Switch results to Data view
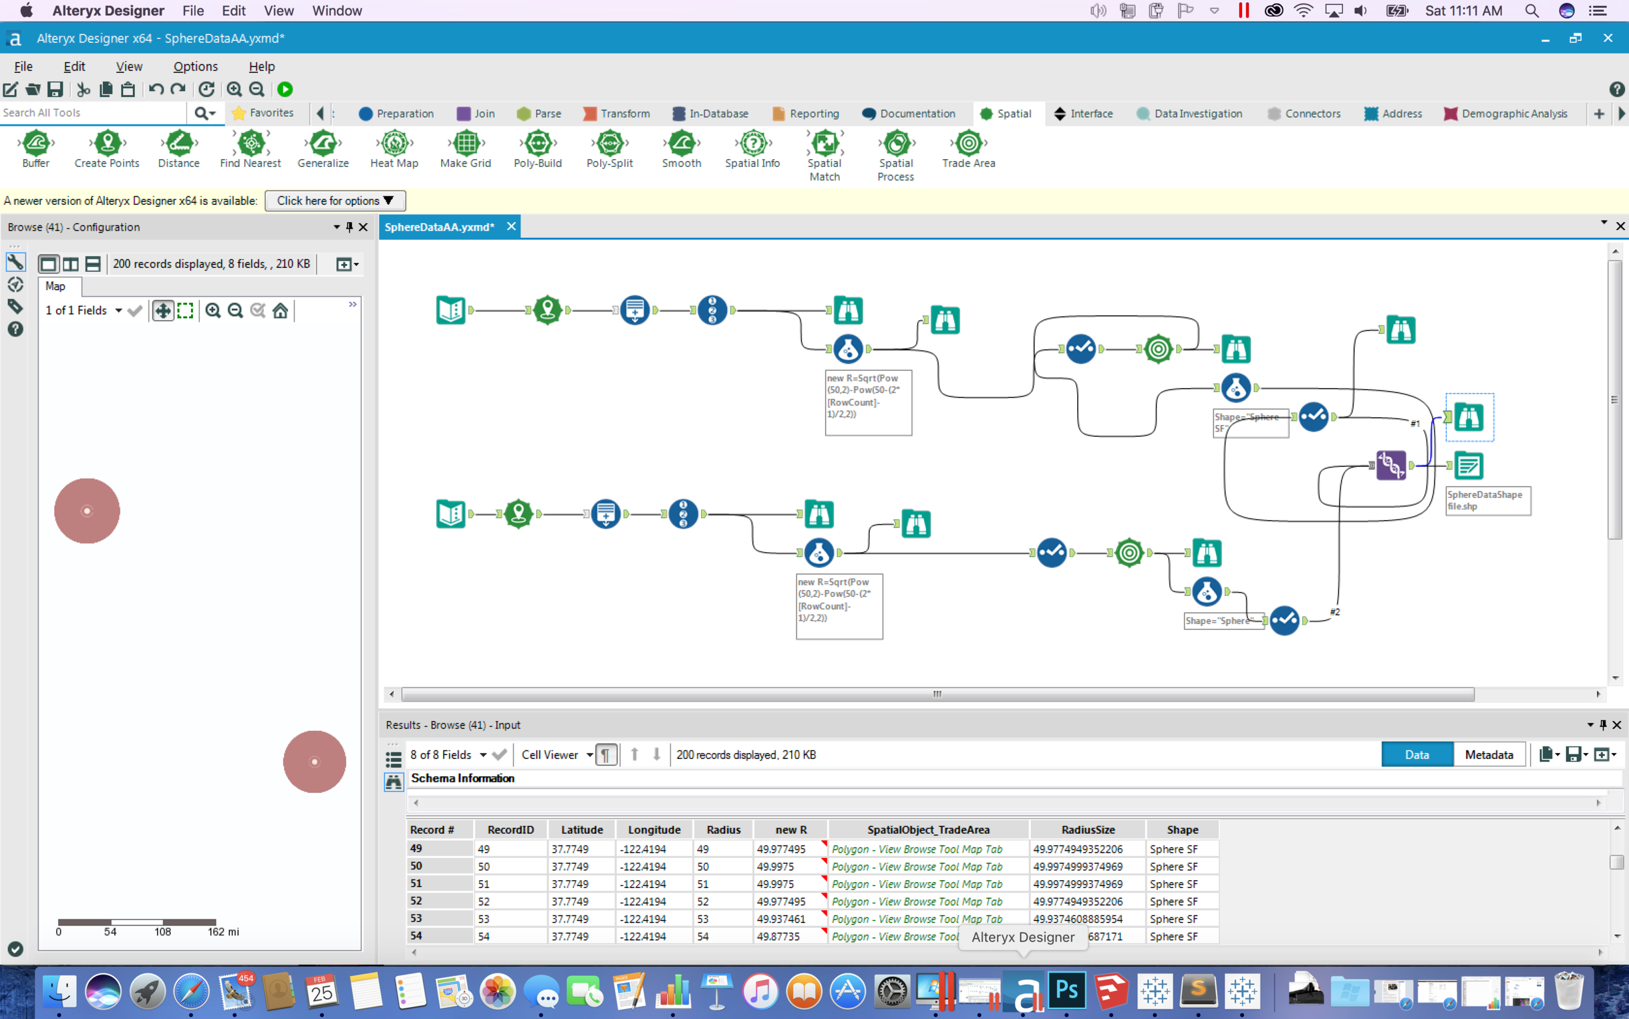1629x1019 pixels. [x=1417, y=755]
